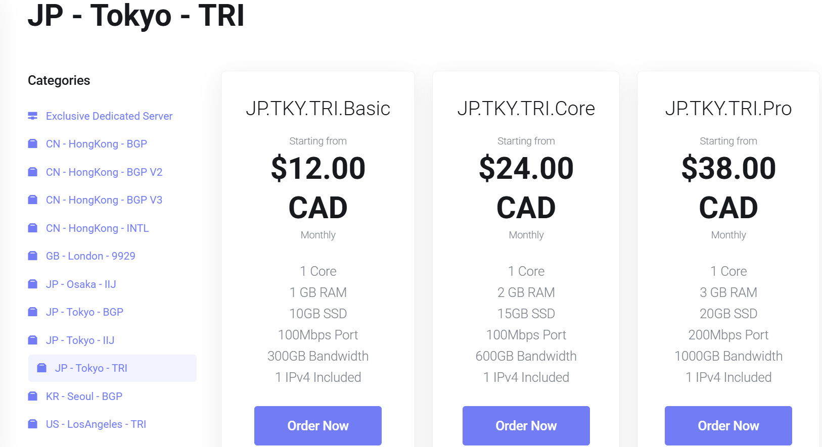Screen dimensions: 822x447
Task: Order the JP.TKY.TRI.Core plan
Action: click(x=526, y=425)
